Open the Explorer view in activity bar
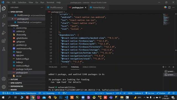The image size is (177, 100). 4,8
